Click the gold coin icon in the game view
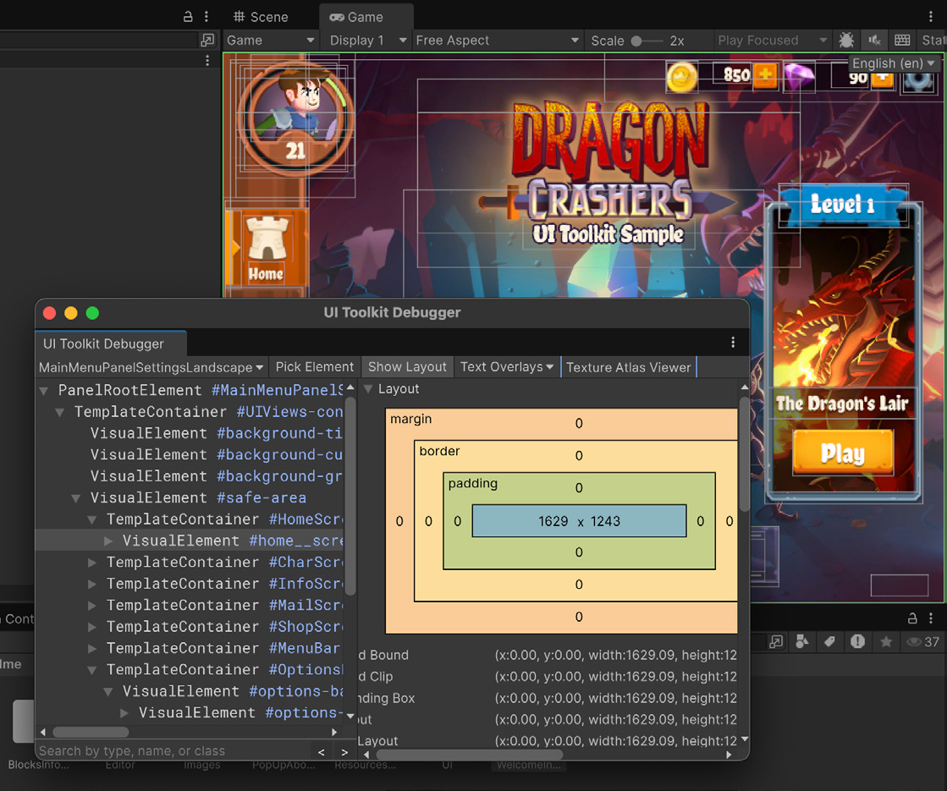This screenshot has height=791, width=947. click(682, 77)
